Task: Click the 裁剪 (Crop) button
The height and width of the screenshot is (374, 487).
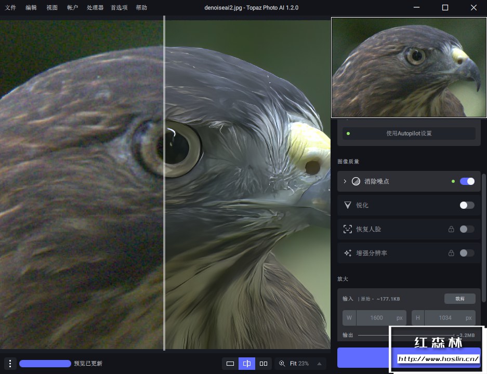Action: pyautogui.click(x=459, y=299)
